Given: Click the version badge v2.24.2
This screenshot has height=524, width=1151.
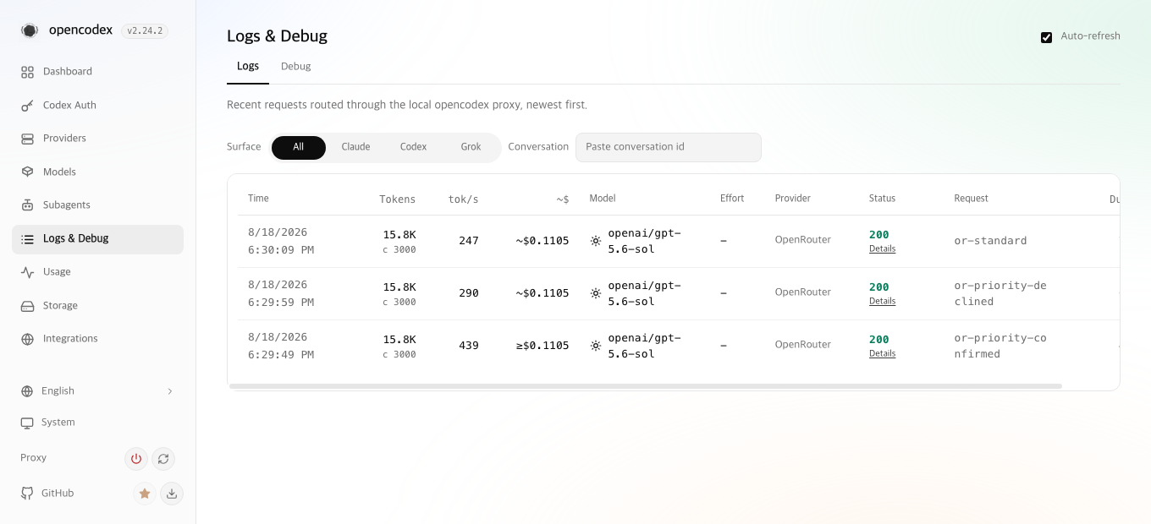Looking at the screenshot, I should (145, 31).
